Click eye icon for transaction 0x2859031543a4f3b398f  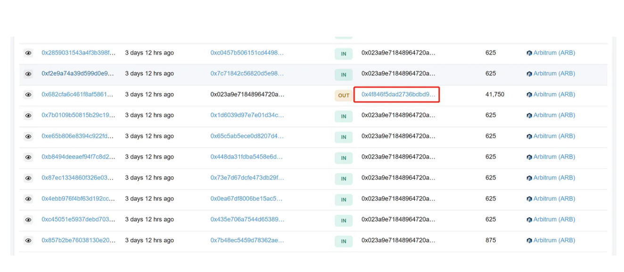[28, 53]
